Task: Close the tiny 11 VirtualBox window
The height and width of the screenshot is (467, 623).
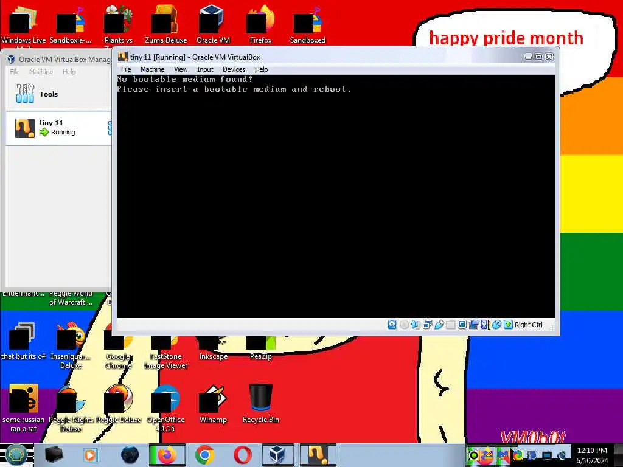Action: 549,57
